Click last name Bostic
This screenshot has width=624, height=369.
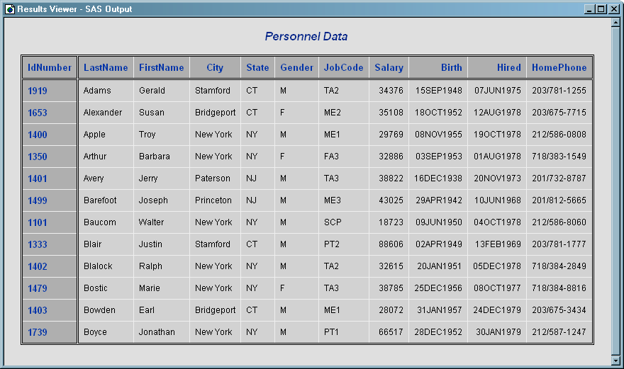[96, 288]
